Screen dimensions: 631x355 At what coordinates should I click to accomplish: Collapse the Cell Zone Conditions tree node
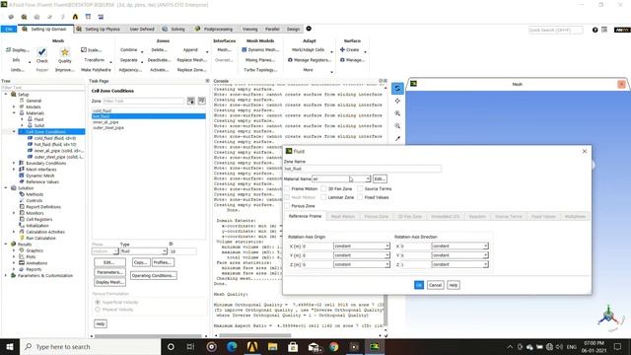point(14,131)
